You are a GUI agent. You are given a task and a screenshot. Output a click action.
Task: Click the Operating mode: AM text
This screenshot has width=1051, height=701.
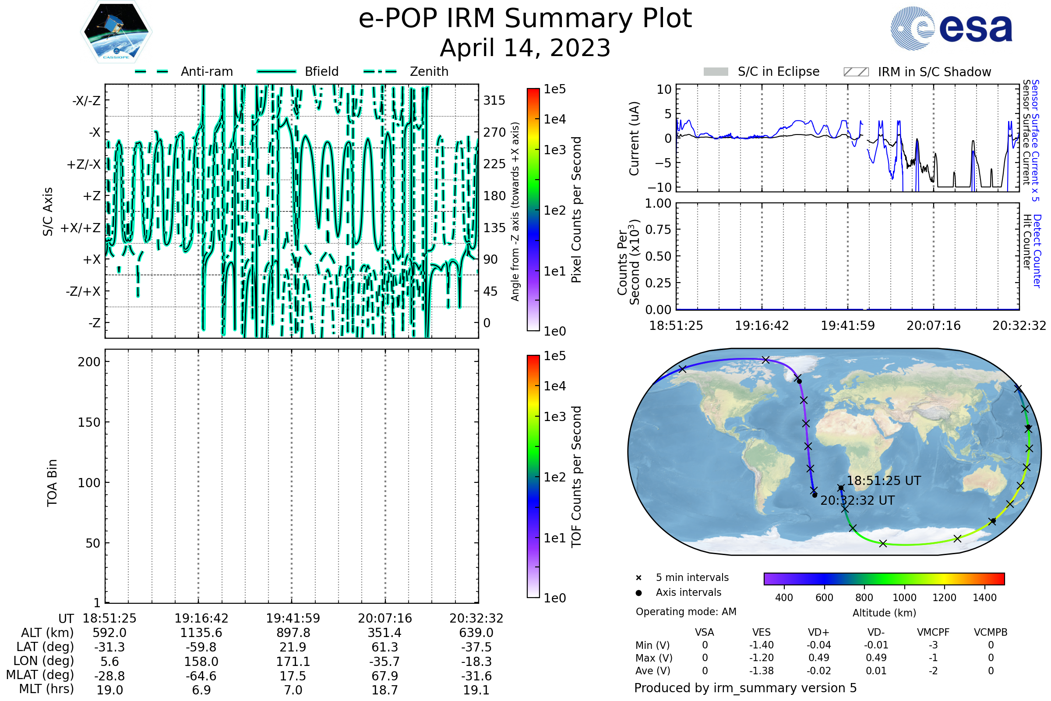tap(686, 612)
